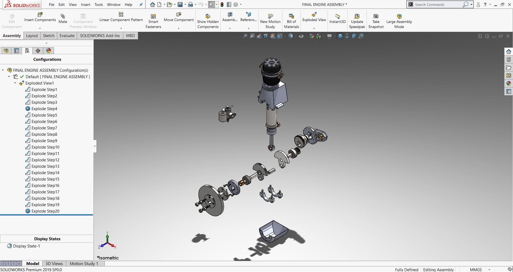Screen dimensions: 513x272
Task: Open the 3D Views tab
Action: pos(54,263)
